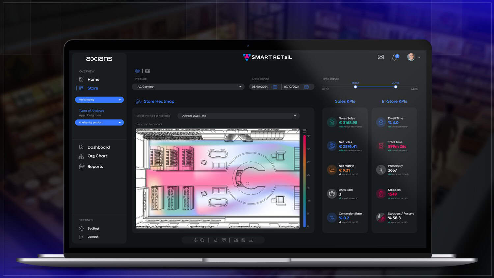
Task: Check the notifications bell
Action: click(x=395, y=57)
